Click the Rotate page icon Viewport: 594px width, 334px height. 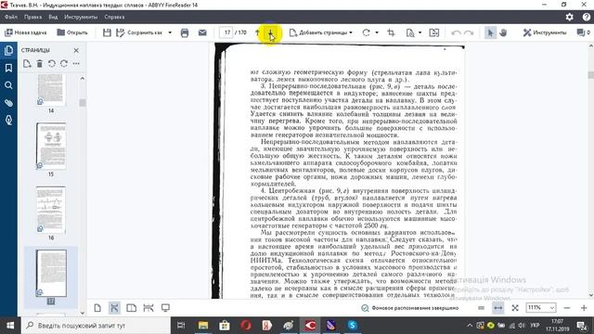[x=366, y=33]
